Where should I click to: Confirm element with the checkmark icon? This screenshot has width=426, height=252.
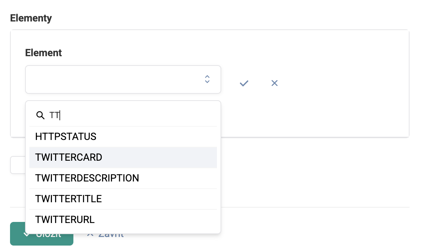coord(244,83)
